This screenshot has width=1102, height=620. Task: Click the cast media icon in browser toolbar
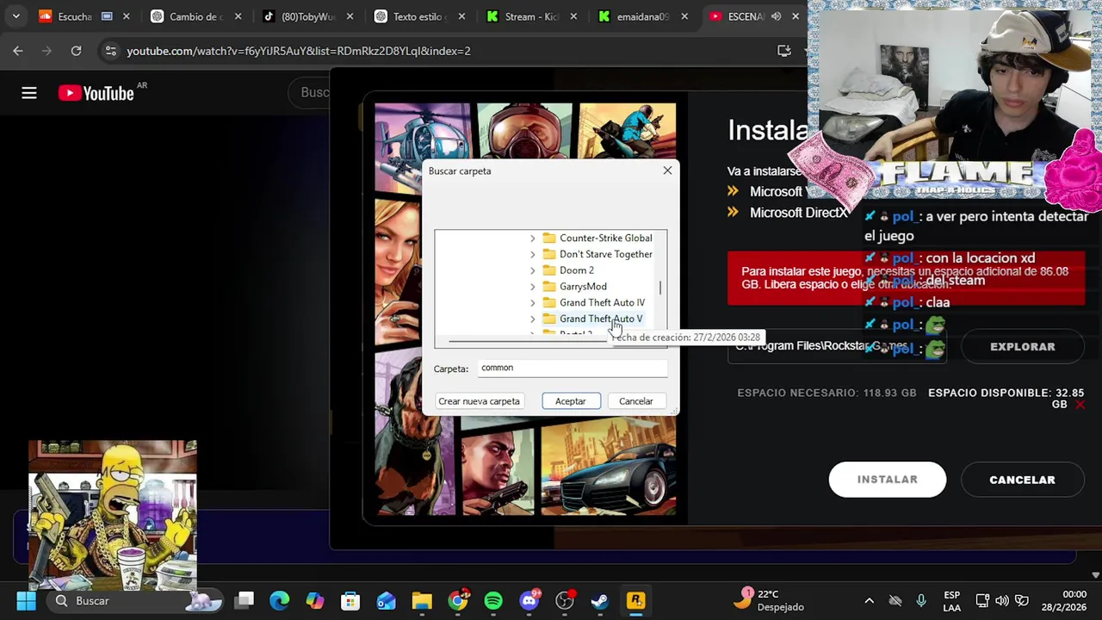(x=783, y=51)
